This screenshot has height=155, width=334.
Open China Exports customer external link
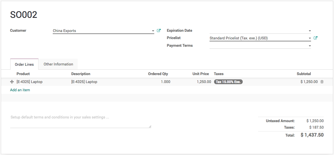159,31
